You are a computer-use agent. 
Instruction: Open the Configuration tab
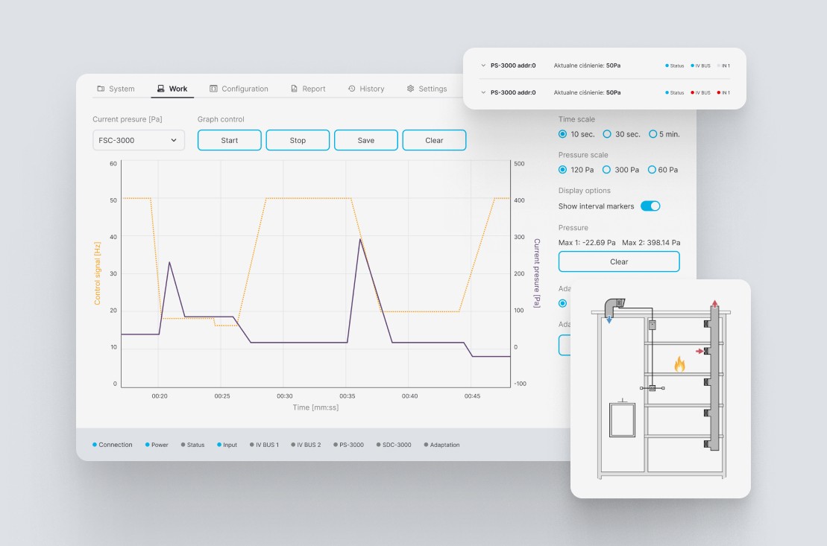239,89
